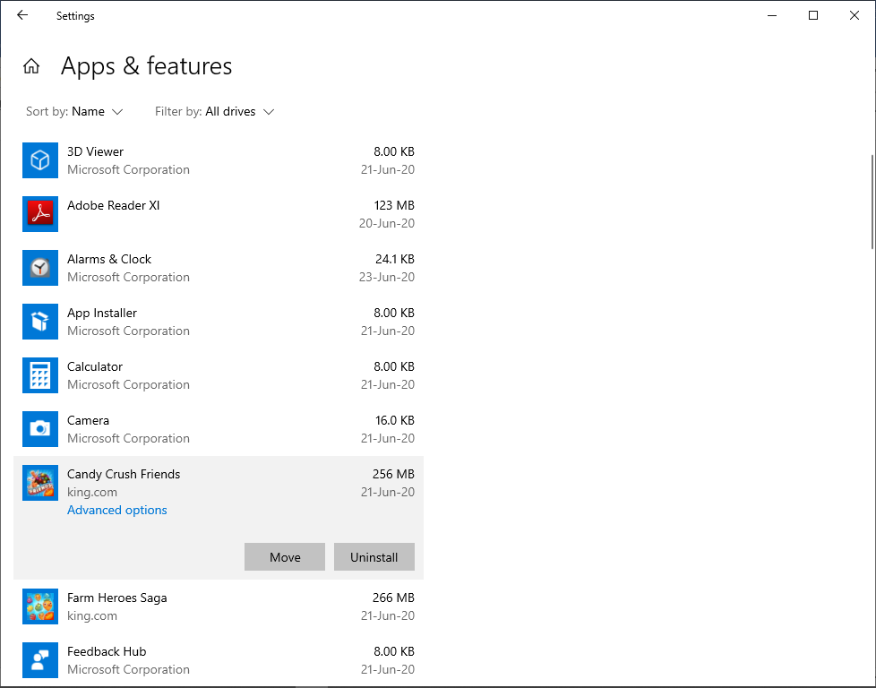The height and width of the screenshot is (688, 876).
Task: Click the Feedback Hub icon
Action: coord(40,660)
